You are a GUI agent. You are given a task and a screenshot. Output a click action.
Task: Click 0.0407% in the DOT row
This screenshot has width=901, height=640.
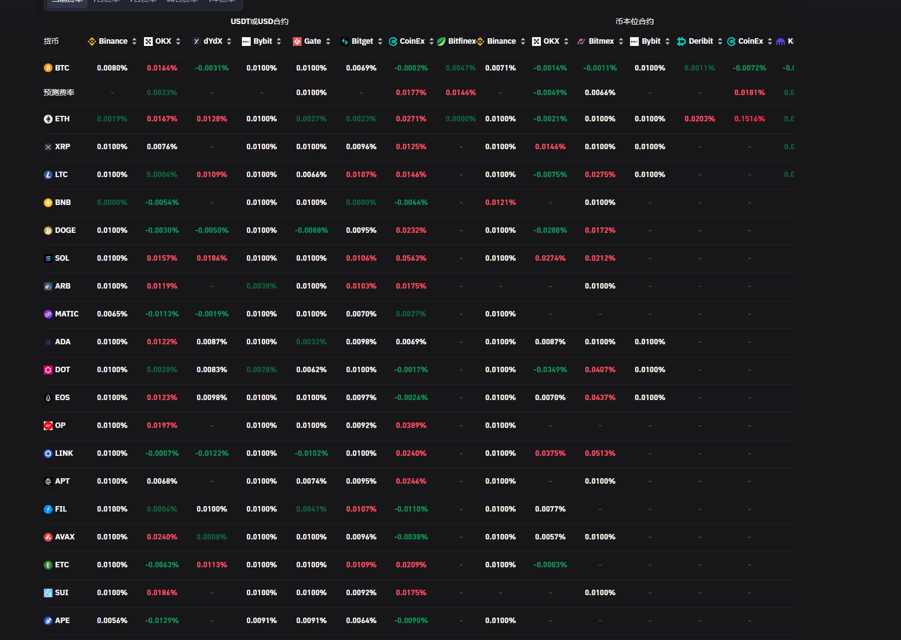coord(600,369)
